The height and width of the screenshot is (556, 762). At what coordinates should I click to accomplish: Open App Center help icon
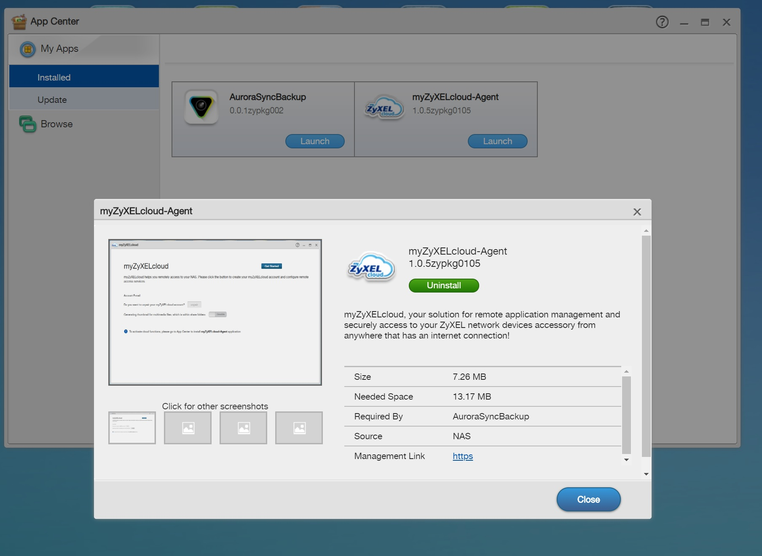point(662,22)
